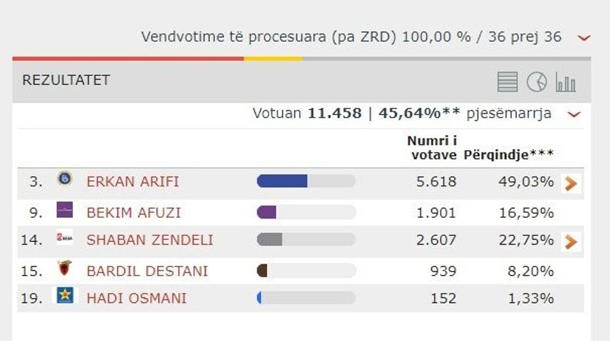This screenshot has height=341, width=610.
Task: Select SHABAN ZENDELI candidate name
Action: pos(149,240)
